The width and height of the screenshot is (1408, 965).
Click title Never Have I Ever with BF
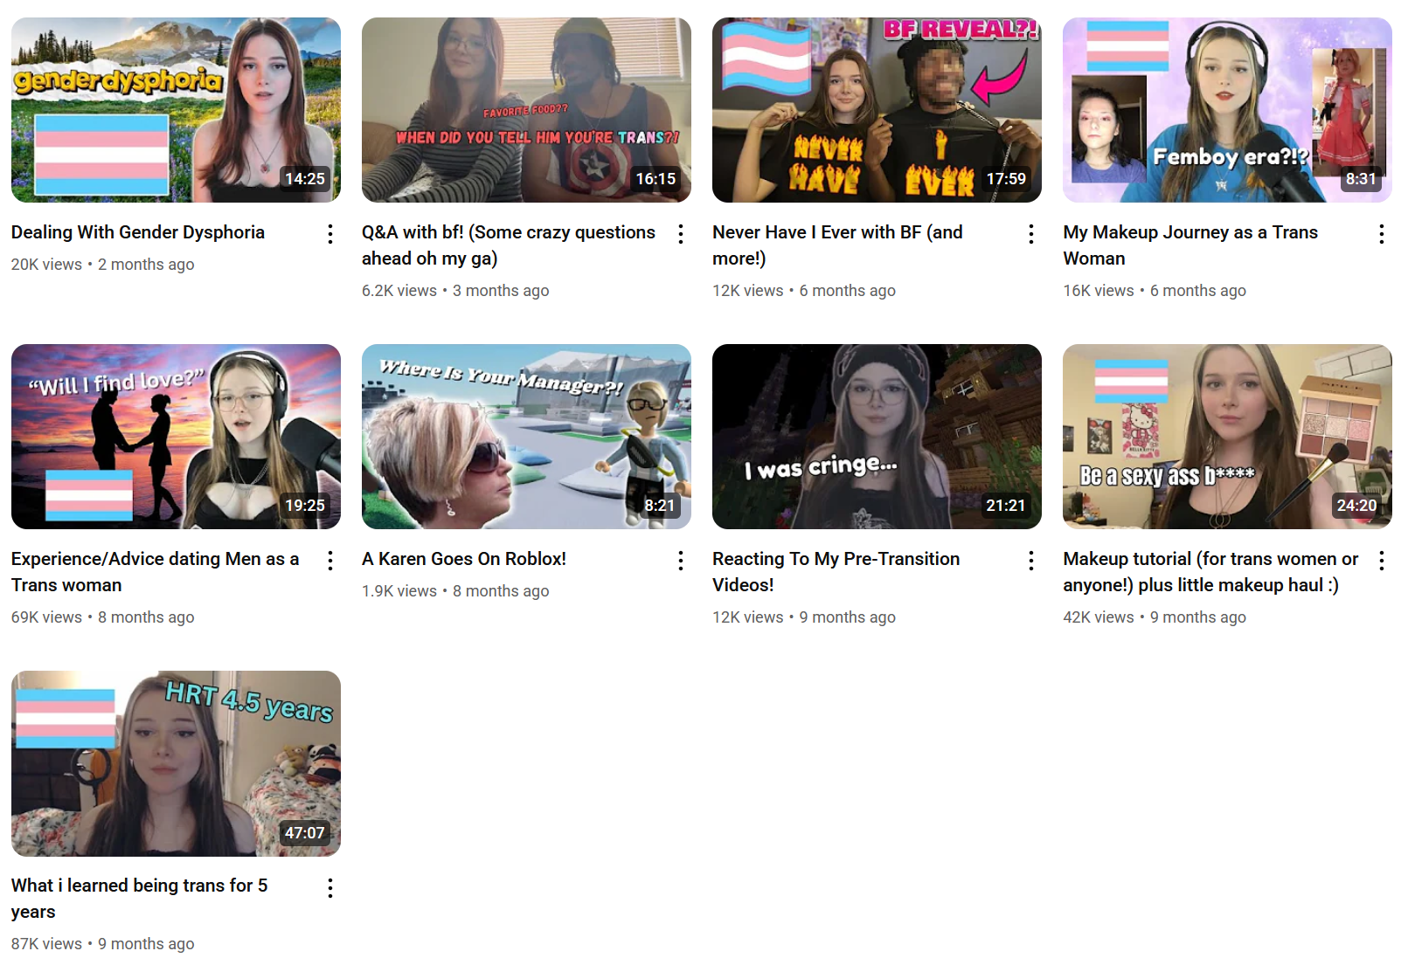tap(837, 245)
